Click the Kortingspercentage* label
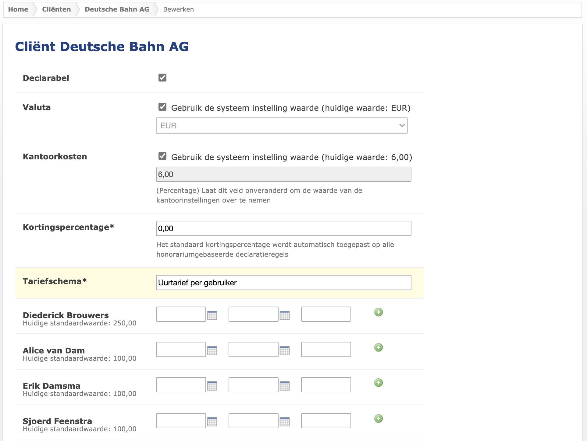587x441 pixels. (x=69, y=227)
